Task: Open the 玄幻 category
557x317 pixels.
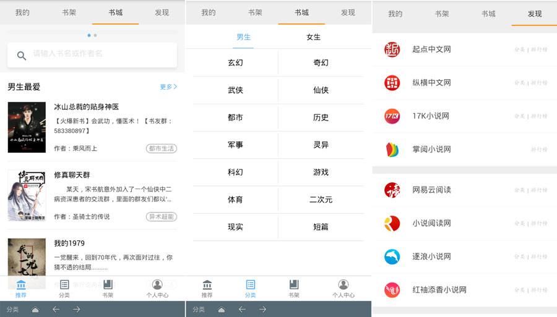Action: click(x=235, y=63)
